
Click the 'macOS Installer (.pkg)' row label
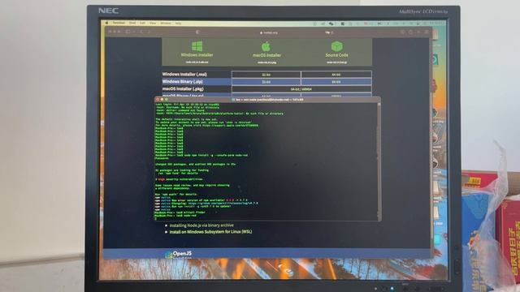183,88
